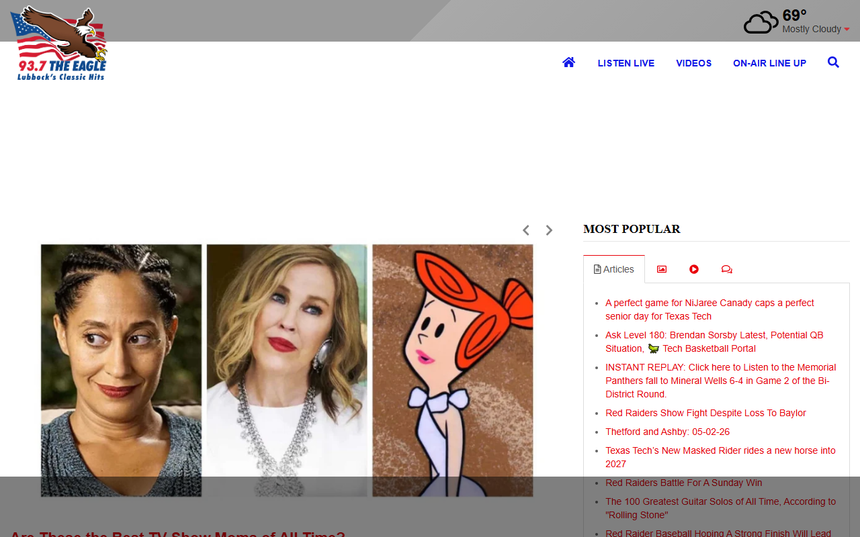Go to the home page icon
The height and width of the screenshot is (537, 860).
(x=569, y=62)
